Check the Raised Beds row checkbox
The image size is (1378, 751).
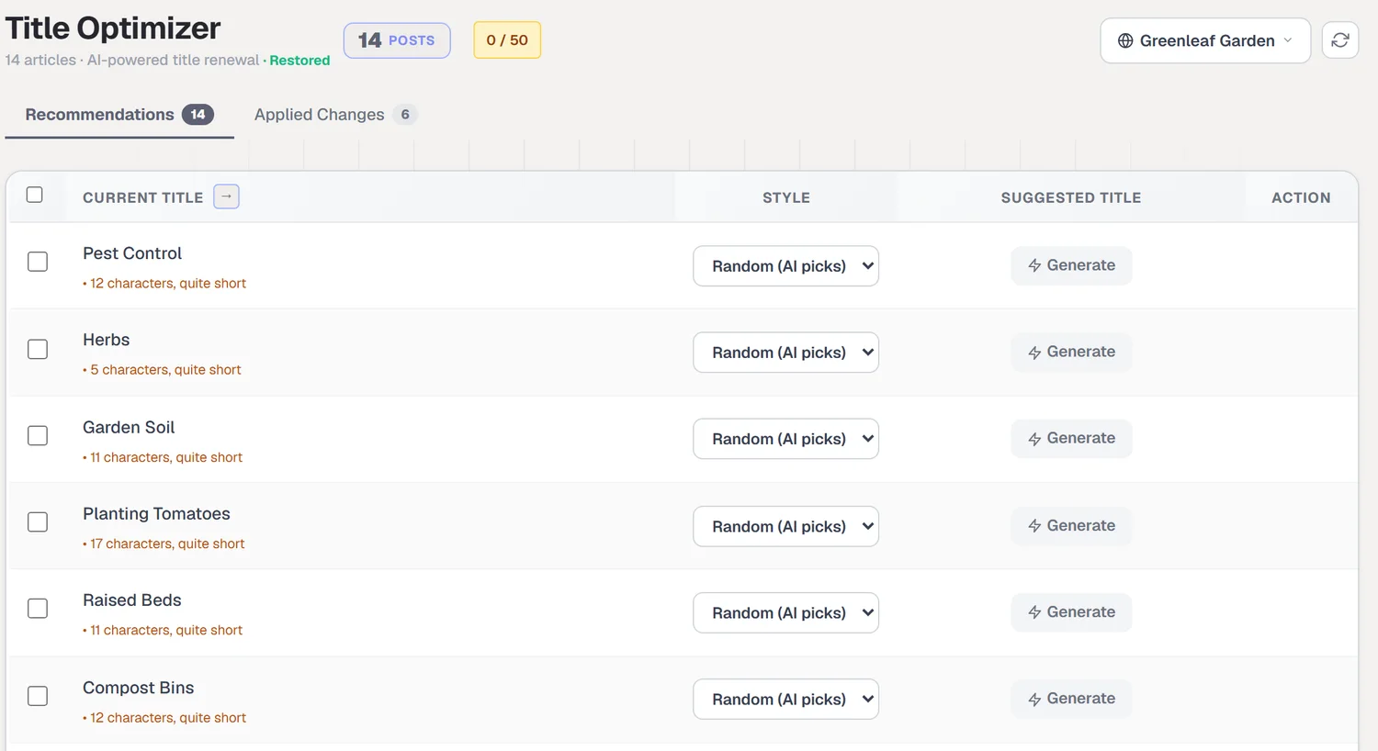point(38,608)
